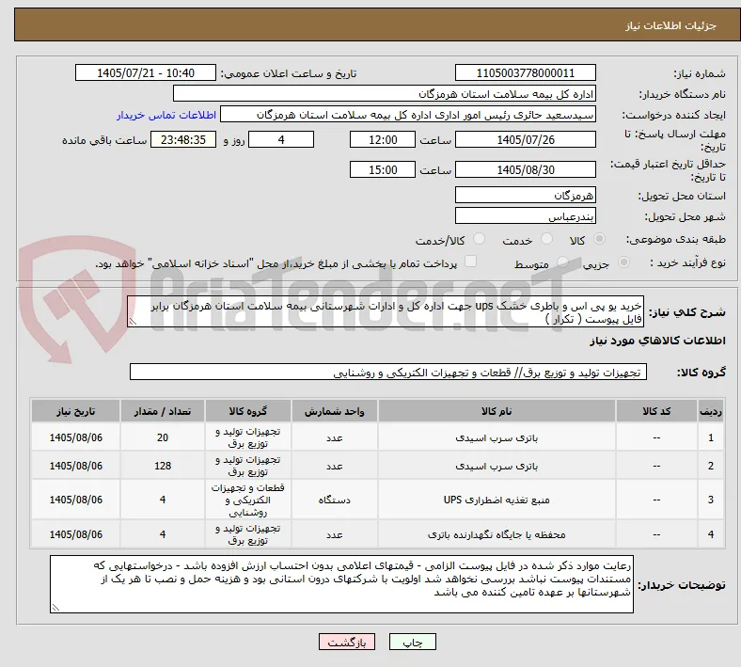Click the ردیف column header
This screenshot has width=741, height=667.
(x=711, y=411)
